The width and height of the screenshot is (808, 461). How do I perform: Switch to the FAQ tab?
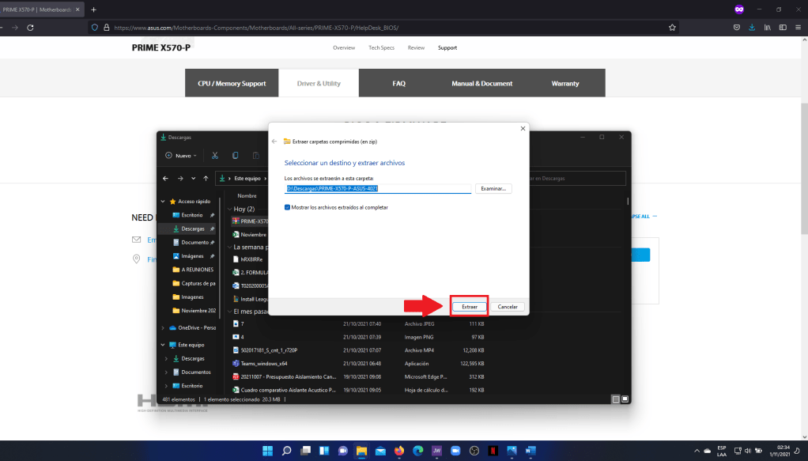(398, 83)
